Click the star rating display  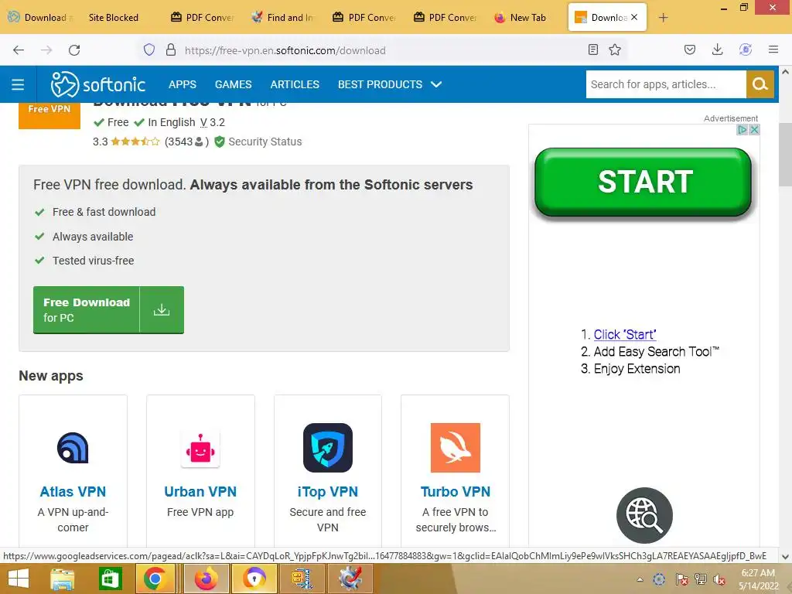tap(135, 142)
